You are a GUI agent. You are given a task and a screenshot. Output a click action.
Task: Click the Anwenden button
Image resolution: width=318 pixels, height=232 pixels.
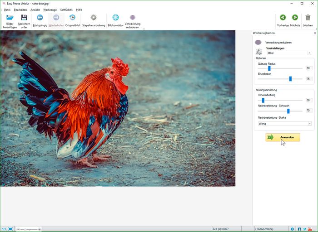pos(283,137)
